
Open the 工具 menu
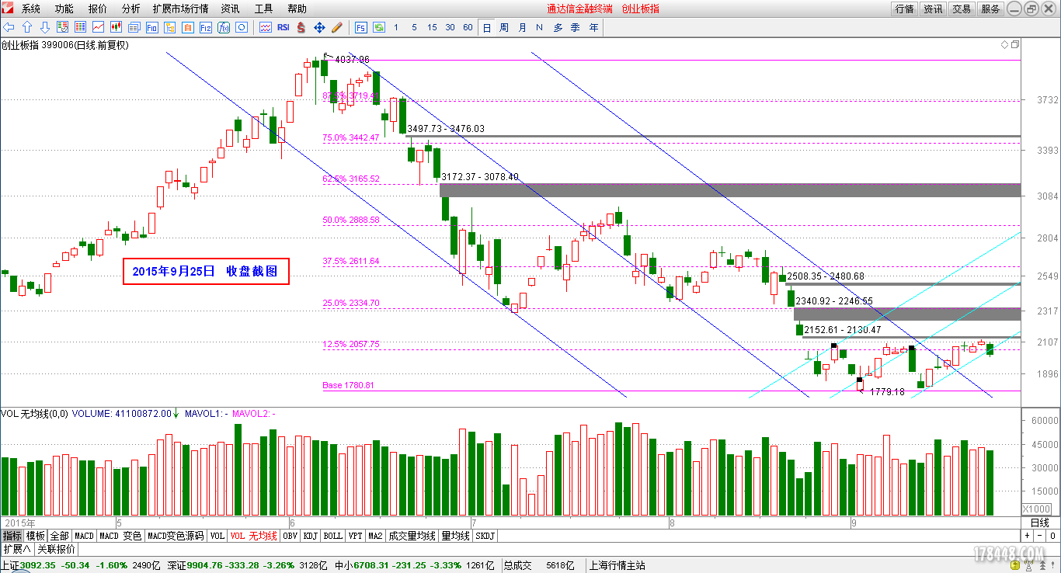click(x=264, y=9)
